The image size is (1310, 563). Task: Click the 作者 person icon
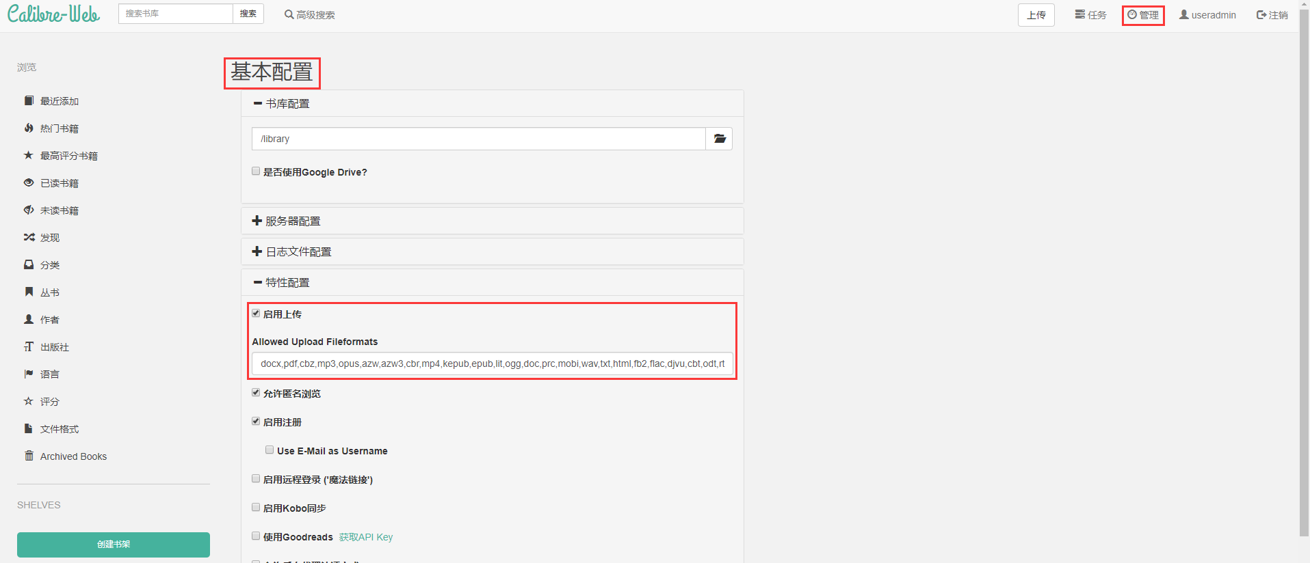[x=29, y=320]
